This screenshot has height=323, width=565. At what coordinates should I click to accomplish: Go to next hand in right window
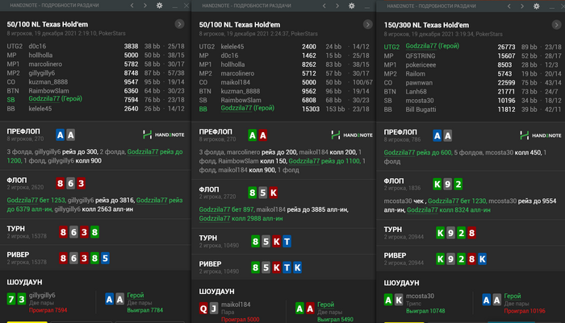[x=522, y=6]
